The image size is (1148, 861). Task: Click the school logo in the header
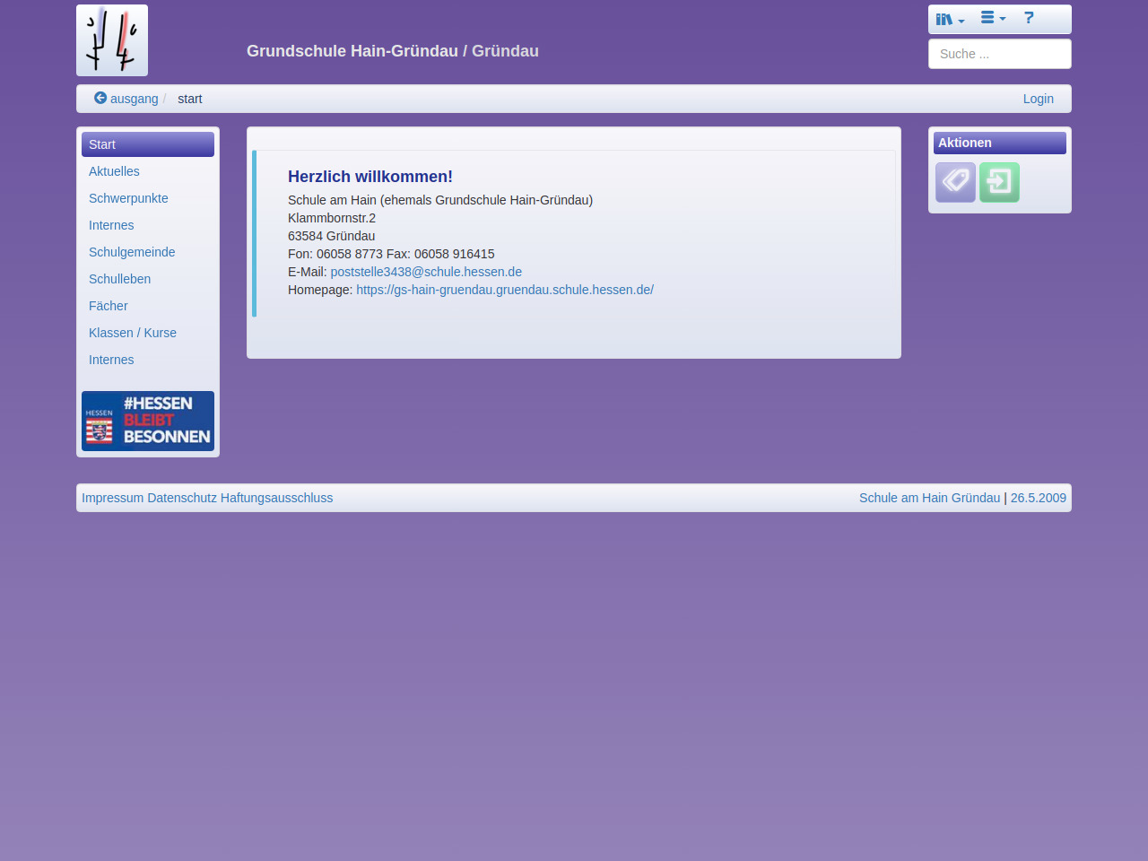(112, 40)
